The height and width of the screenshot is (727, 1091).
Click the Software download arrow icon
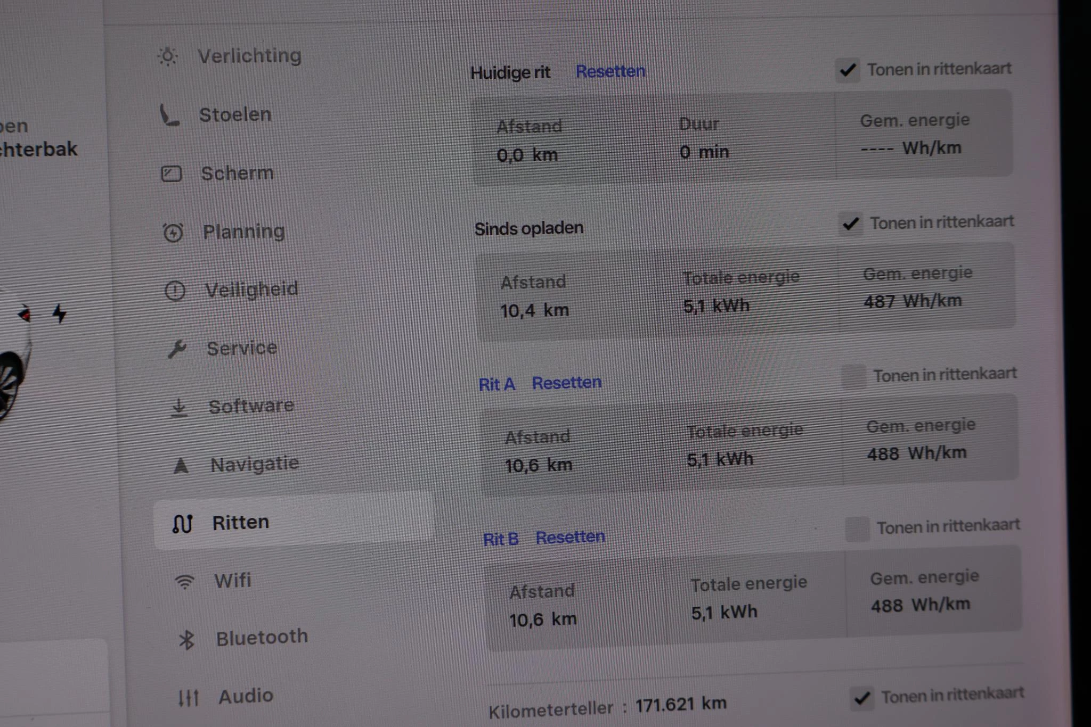pyautogui.click(x=179, y=407)
